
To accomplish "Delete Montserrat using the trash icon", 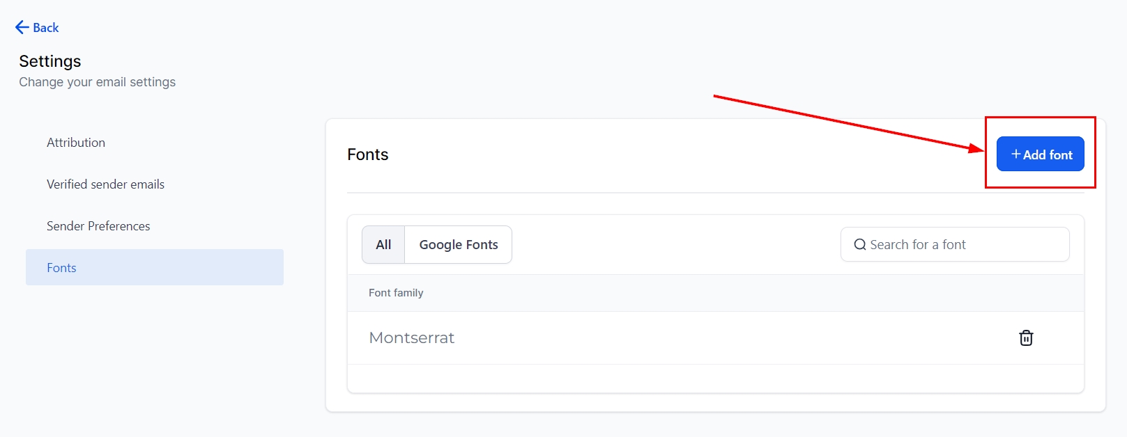I will click(1026, 338).
